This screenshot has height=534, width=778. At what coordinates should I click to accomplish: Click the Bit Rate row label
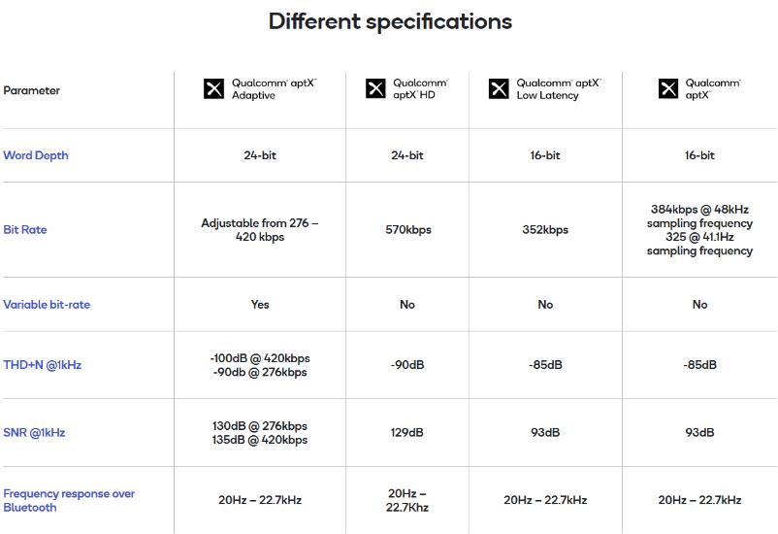[25, 230]
